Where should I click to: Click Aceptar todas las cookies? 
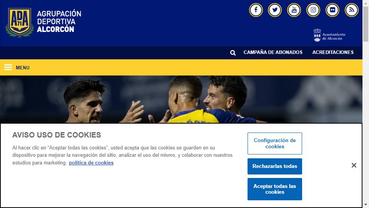coord(274,189)
